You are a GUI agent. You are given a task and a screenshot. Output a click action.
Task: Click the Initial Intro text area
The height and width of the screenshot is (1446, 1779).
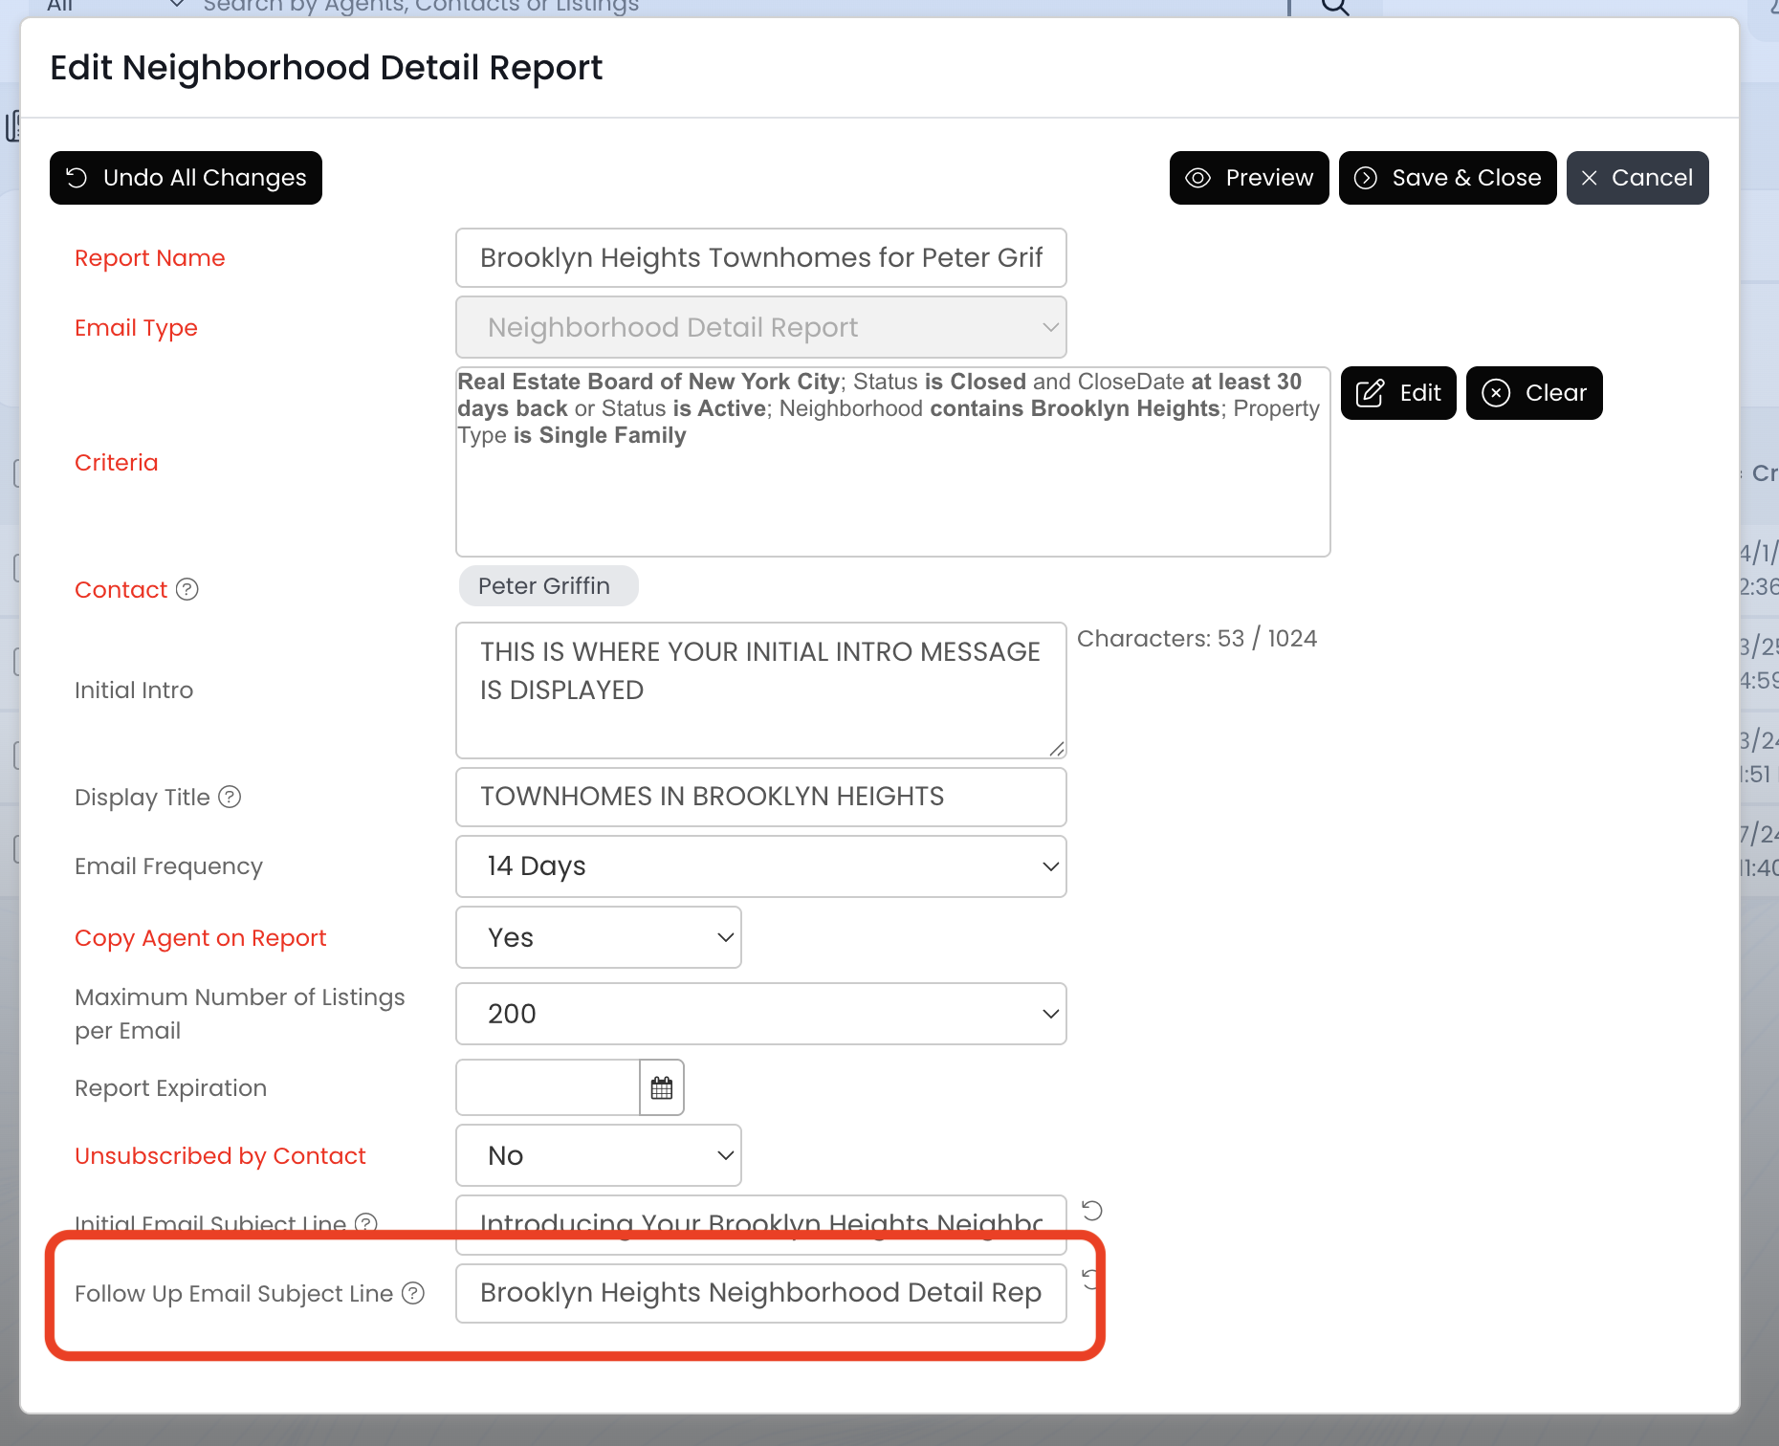click(x=761, y=690)
